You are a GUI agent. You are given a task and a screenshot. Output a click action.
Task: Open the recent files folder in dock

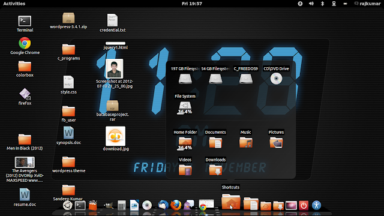[x=266, y=206]
